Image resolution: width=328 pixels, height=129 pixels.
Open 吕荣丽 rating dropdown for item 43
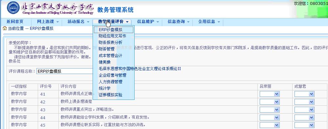coord(270,110)
